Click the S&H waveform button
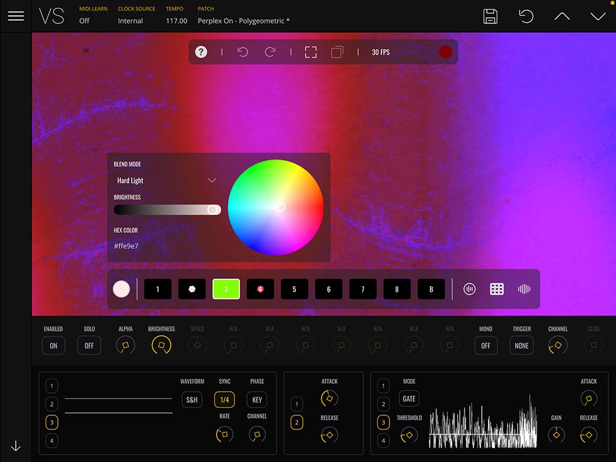616x462 pixels. point(192,400)
